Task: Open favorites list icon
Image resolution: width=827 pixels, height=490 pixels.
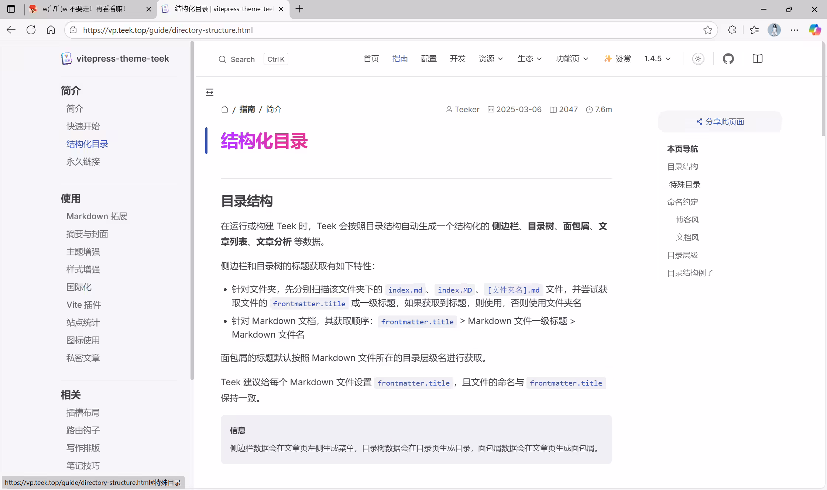Action: [x=754, y=30]
